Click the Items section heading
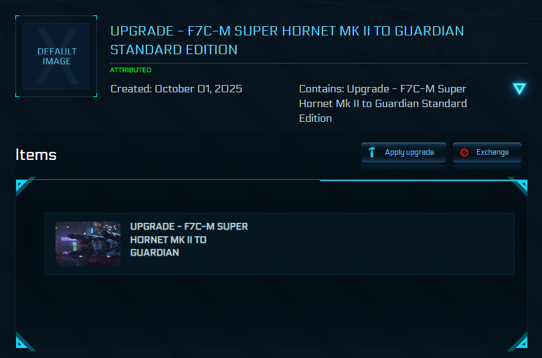The width and height of the screenshot is (542, 358). pos(36,155)
